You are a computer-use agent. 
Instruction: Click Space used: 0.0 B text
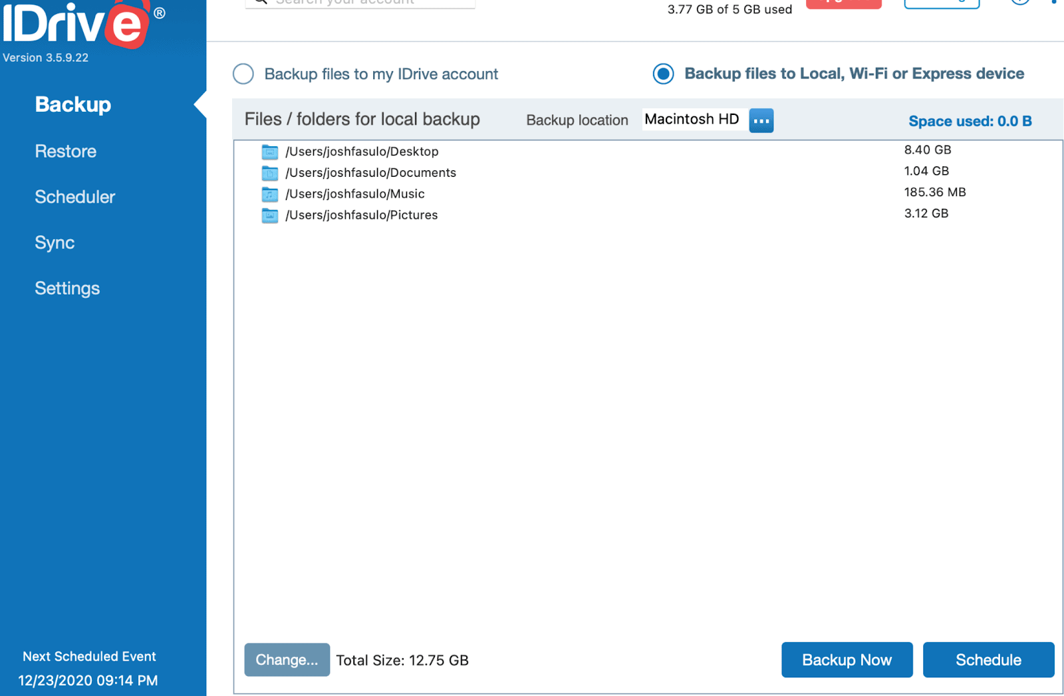point(970,121)
